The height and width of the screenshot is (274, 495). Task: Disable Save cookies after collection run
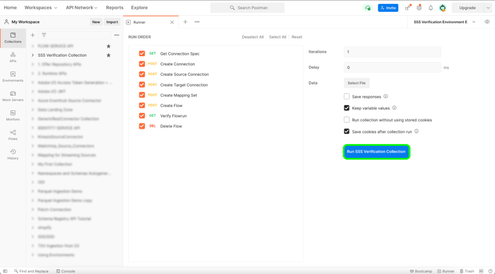(x=346, y=131)
